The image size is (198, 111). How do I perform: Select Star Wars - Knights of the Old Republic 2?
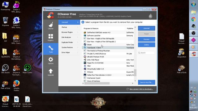click(108, 42)
